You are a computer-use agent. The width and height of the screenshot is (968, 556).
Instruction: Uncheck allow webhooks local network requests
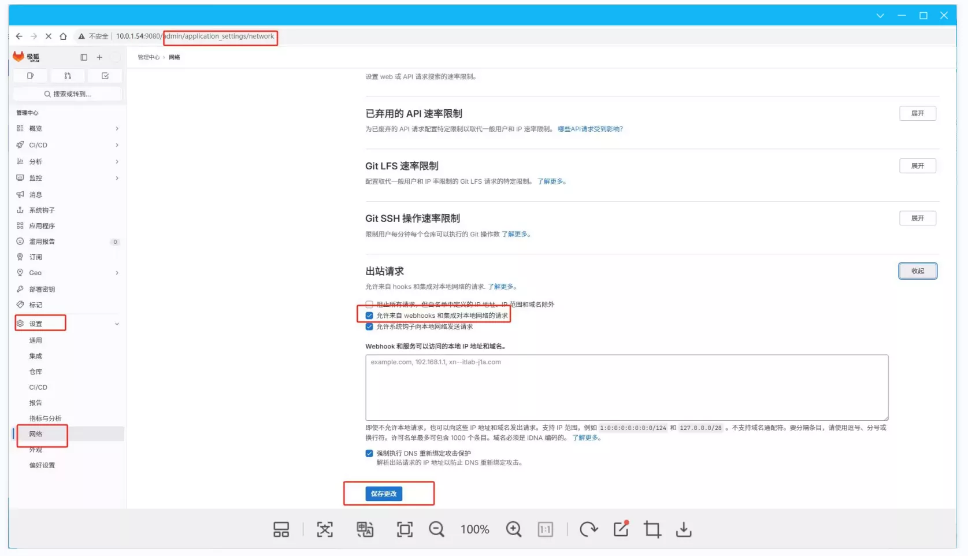tap(369, 316)
